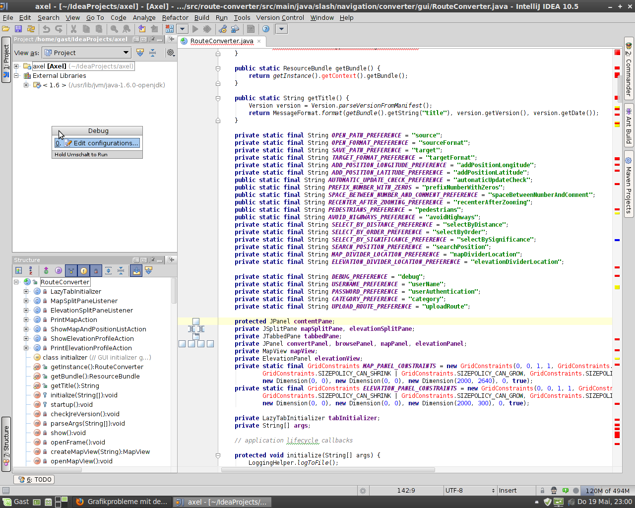Expand the MapSplitPaneListener structure node
The image size is (635, 508).
(26, 301)
